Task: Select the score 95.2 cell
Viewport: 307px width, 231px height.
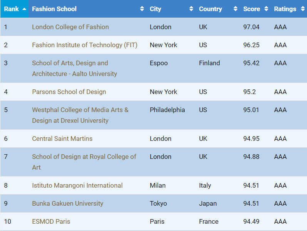Action: (x=250, y=92)
